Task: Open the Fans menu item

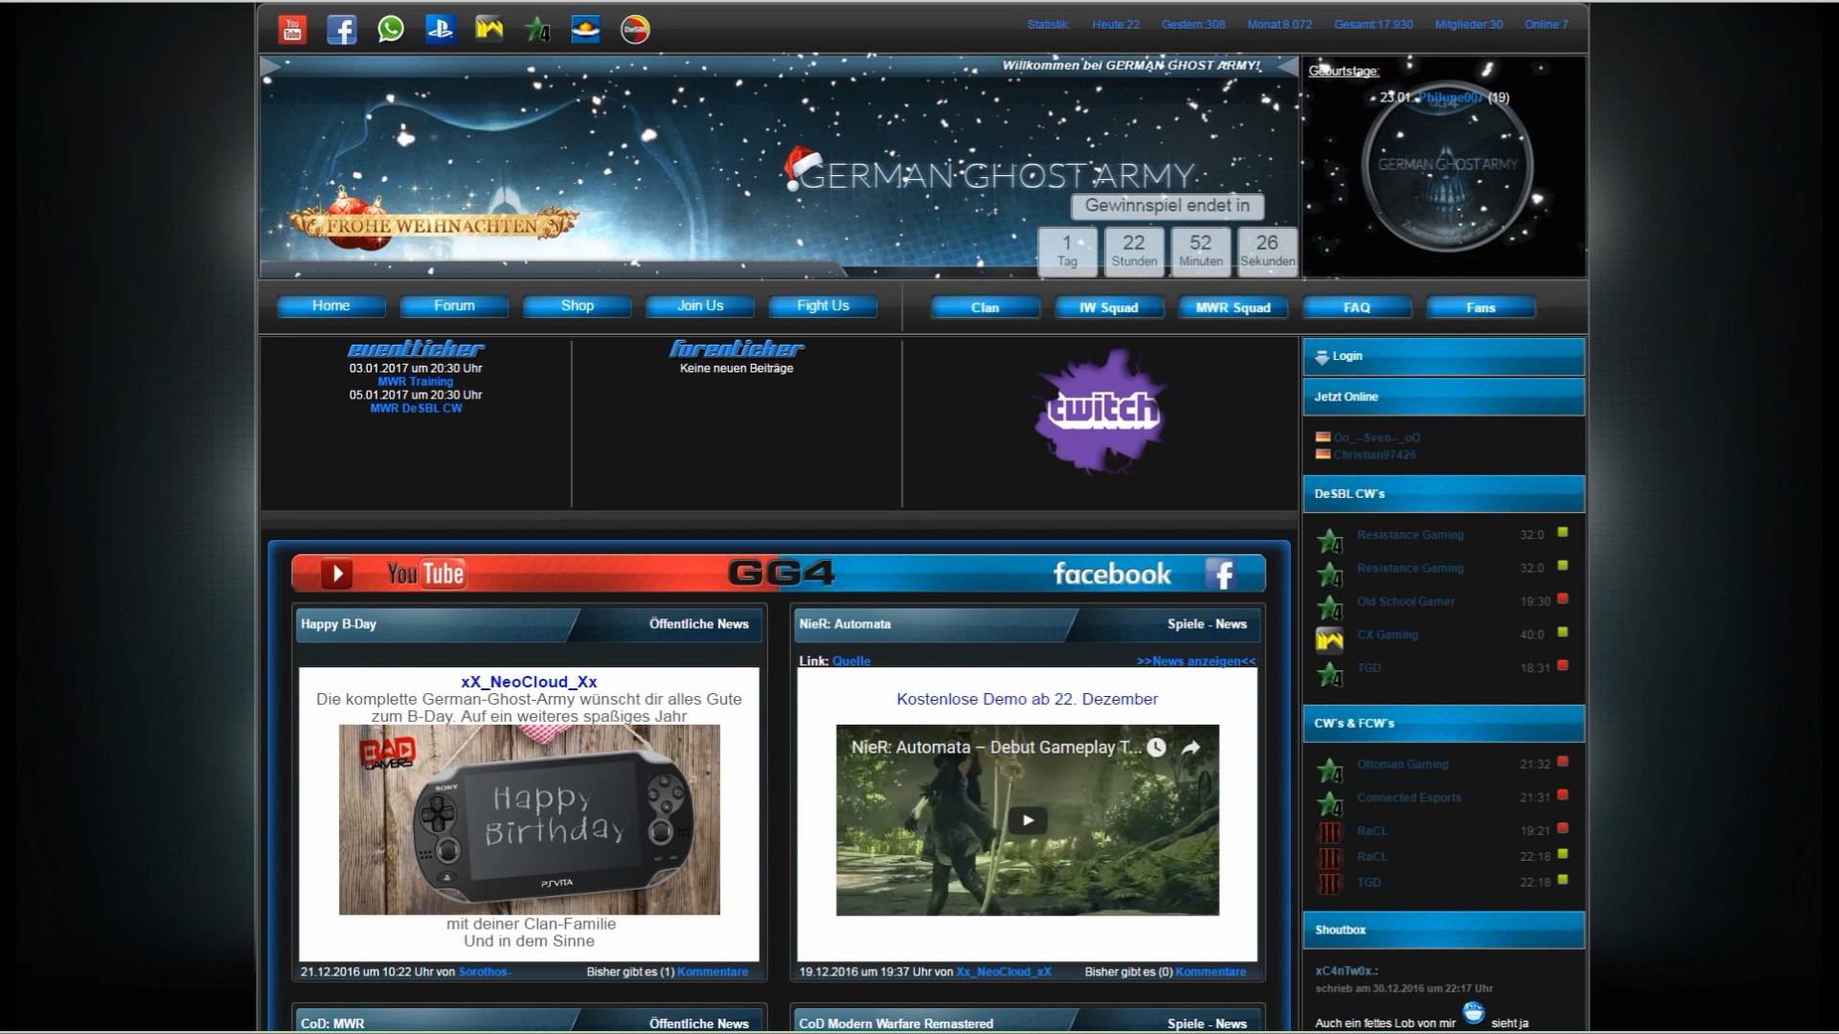Action: tap(1481, 307)
